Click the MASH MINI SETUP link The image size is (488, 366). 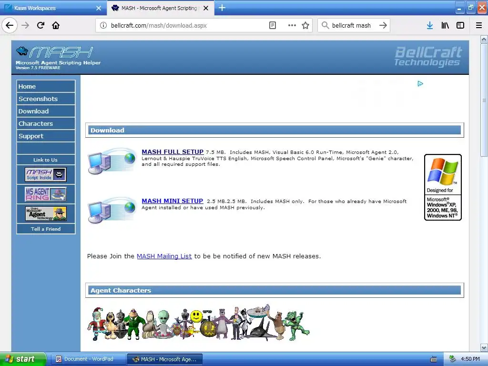tap(172, 201)
